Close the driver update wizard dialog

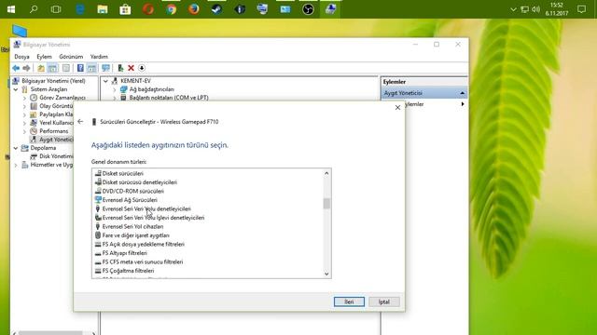click(397, 108)
